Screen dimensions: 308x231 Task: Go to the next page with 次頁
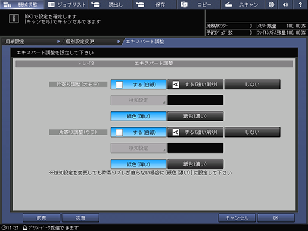[x=80, y=218]
